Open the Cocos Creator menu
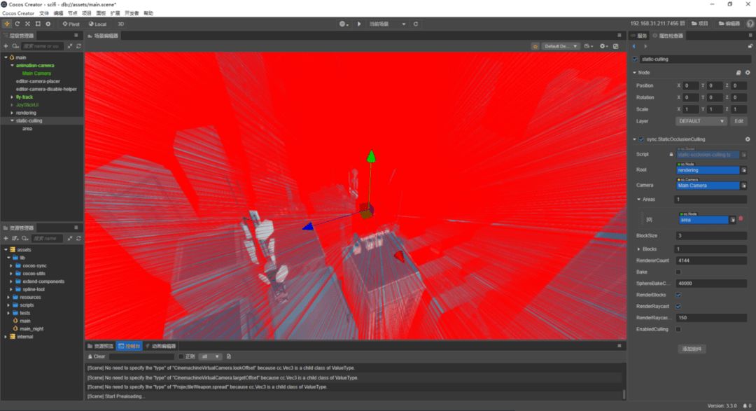Image resolution: width=756 pixels, height=411 pixels. [18, 13]
